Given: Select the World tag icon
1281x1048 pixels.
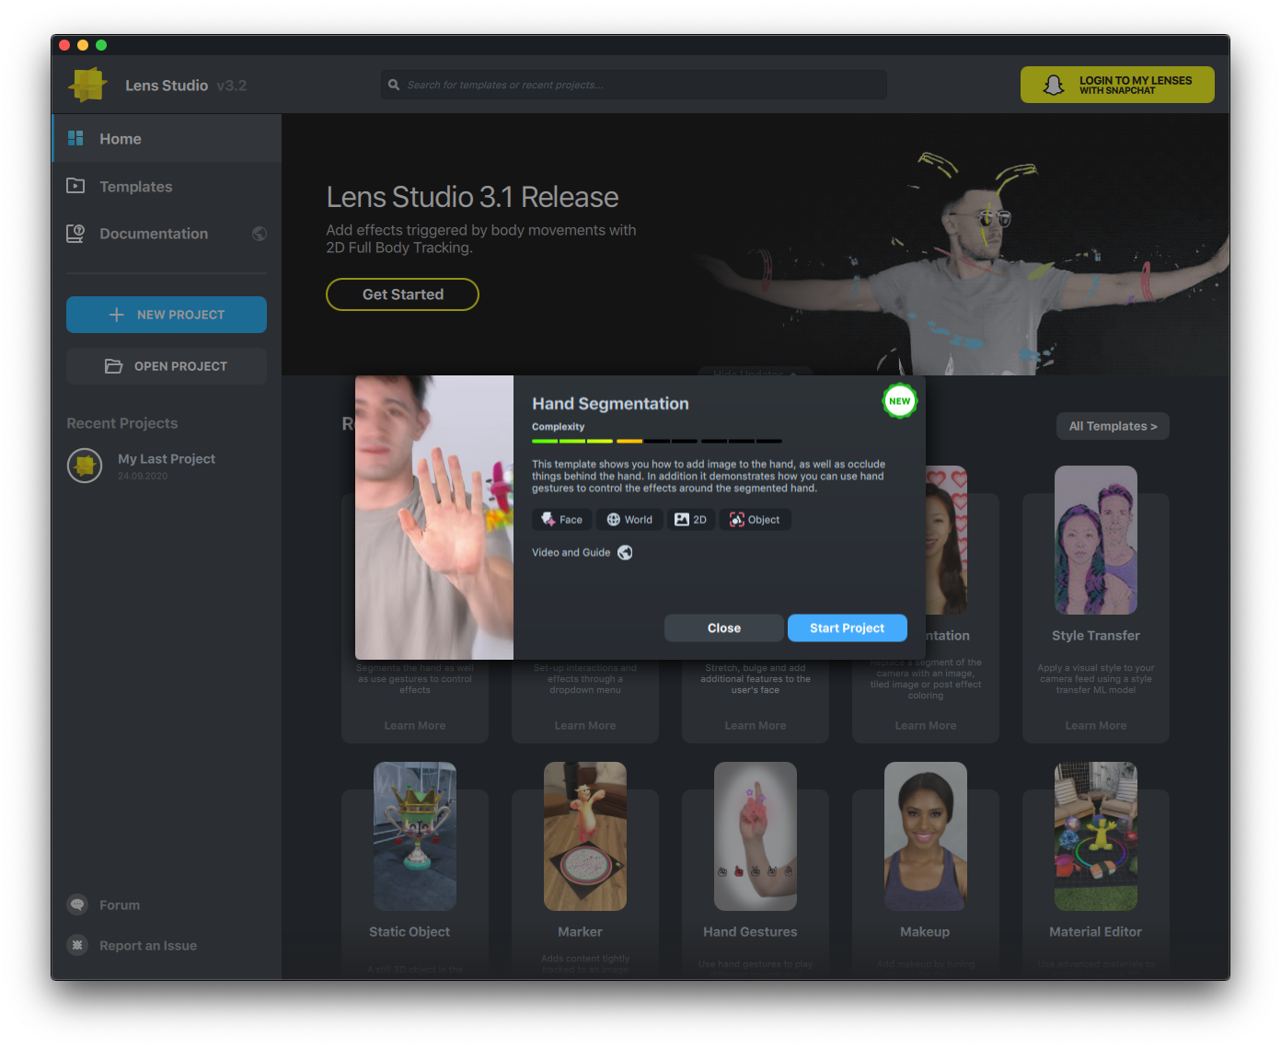Looking at the screenshot, I should 614,520.
